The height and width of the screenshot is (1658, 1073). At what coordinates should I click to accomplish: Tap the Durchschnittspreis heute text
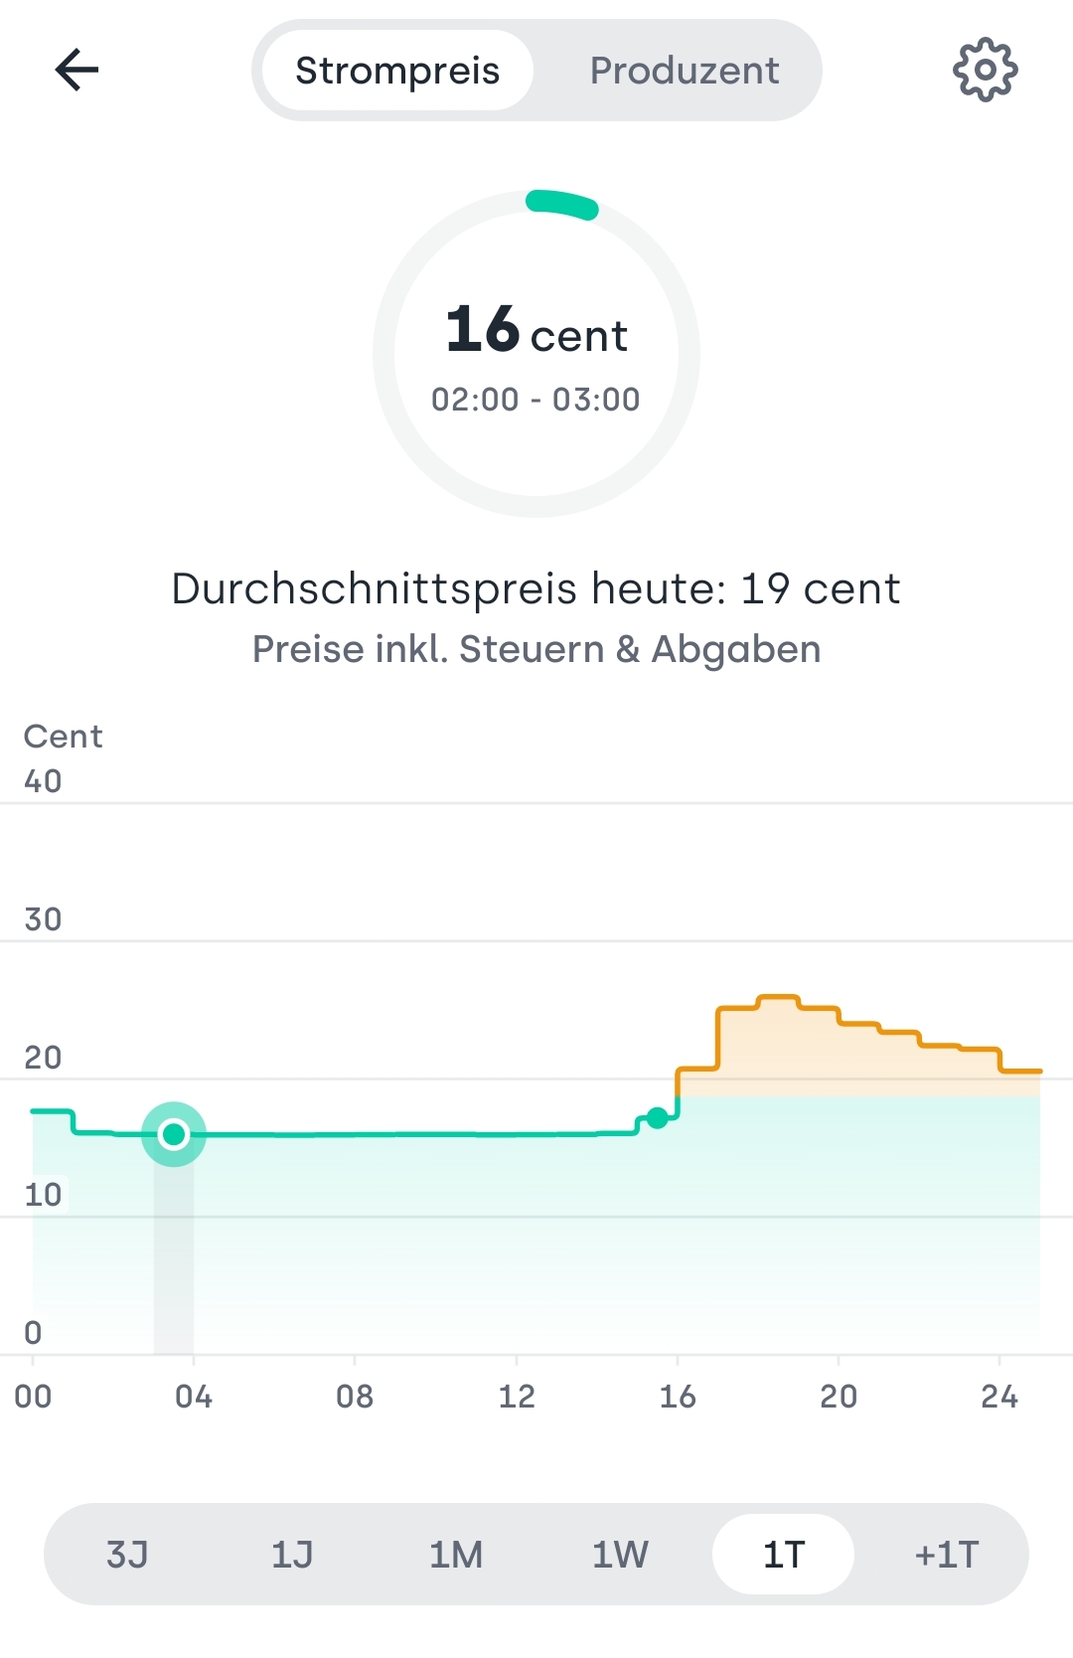coord(536,588)
